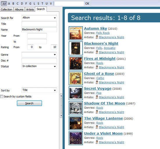Open the Under a Violet Moon cover thumbnail

click(x=76, y=138)
